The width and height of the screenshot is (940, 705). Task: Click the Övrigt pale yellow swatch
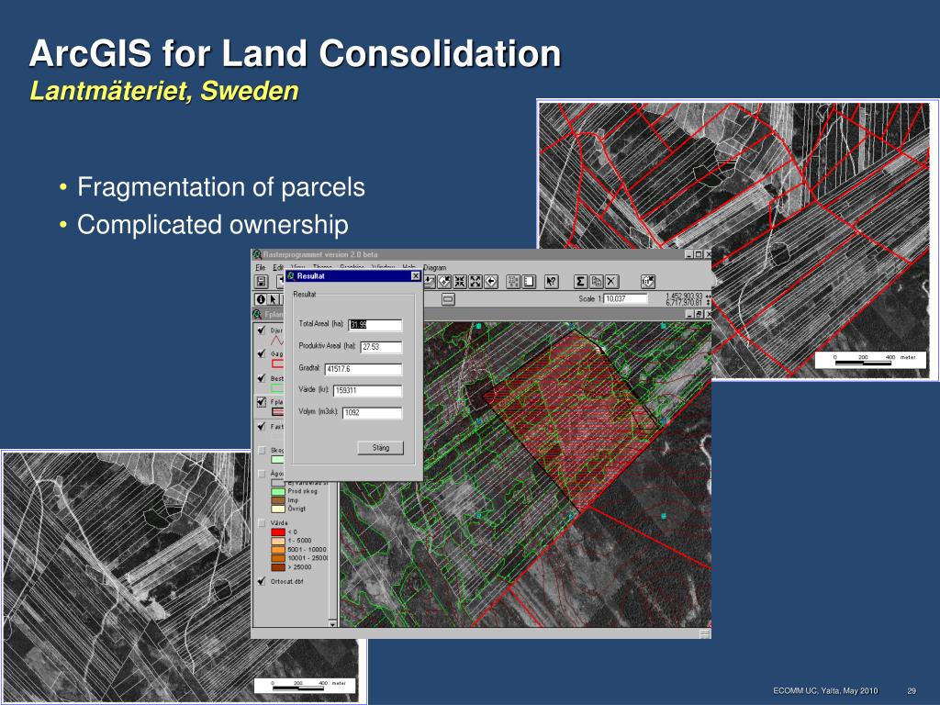(278, 509)
